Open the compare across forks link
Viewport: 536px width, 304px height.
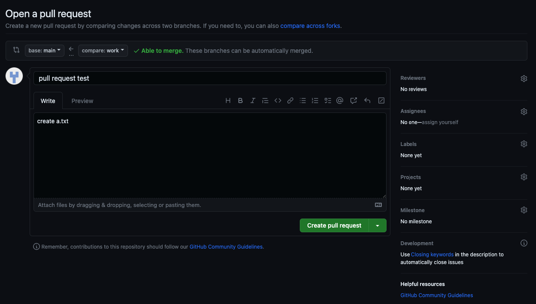[x=311, y=26]
